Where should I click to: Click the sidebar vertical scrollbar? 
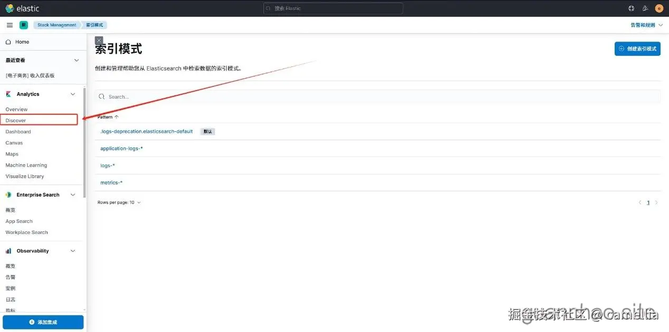84,142
